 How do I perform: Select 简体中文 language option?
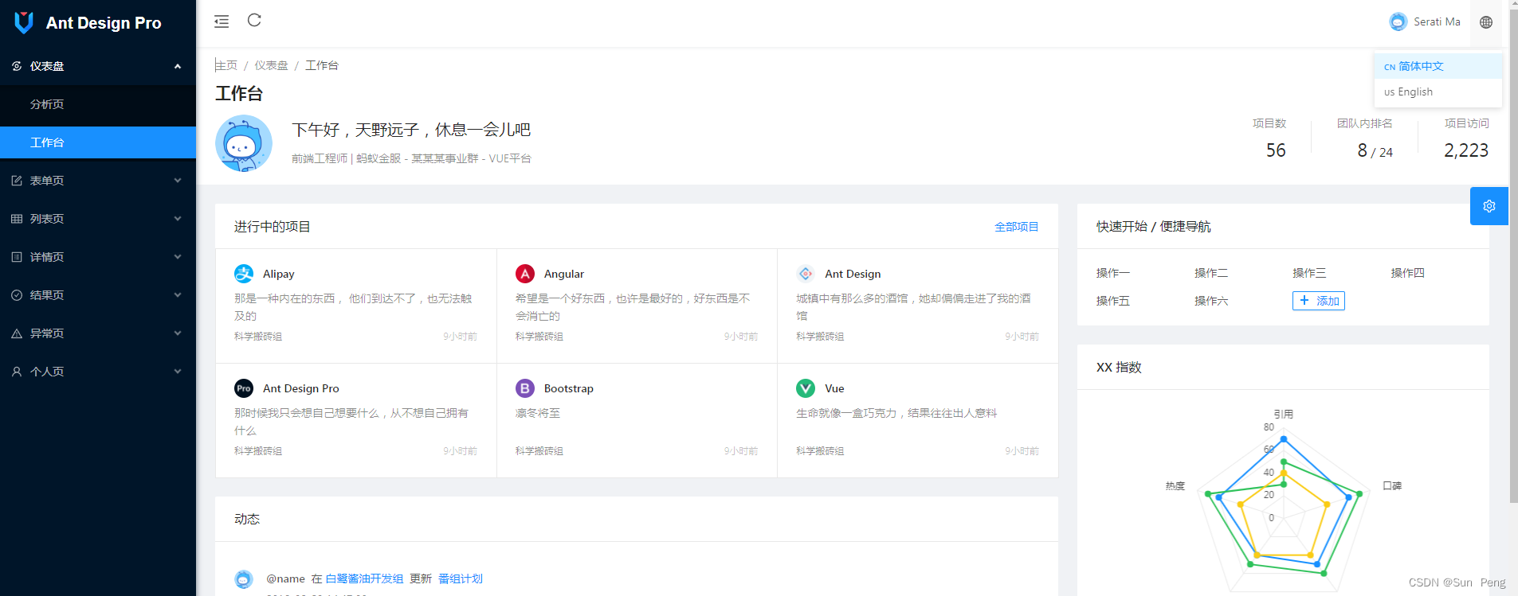[x=1438, y=66]
